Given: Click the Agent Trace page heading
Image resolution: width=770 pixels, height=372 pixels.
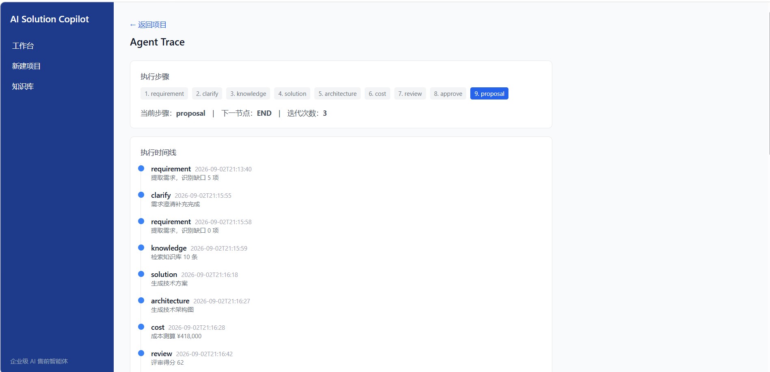Looking at the screenshot, I should click(x=157, y=42).
